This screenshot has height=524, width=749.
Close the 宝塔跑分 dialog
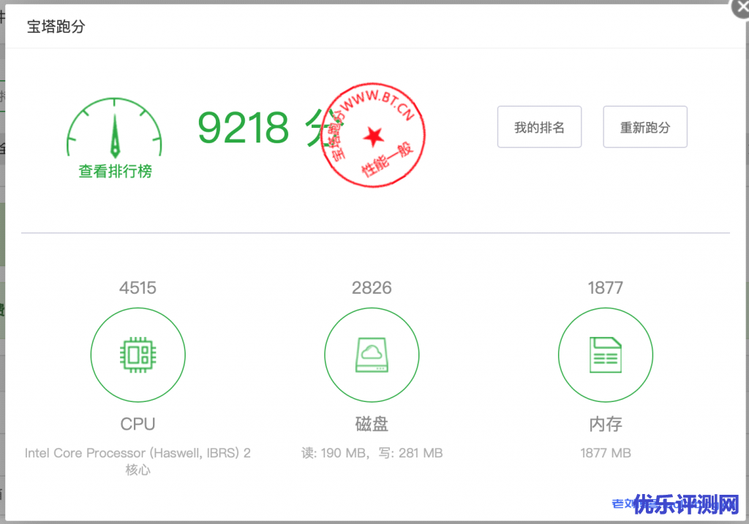(740, 7)
